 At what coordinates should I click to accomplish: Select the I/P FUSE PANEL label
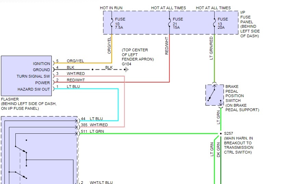pyautogui.click(x=250, y=24)
